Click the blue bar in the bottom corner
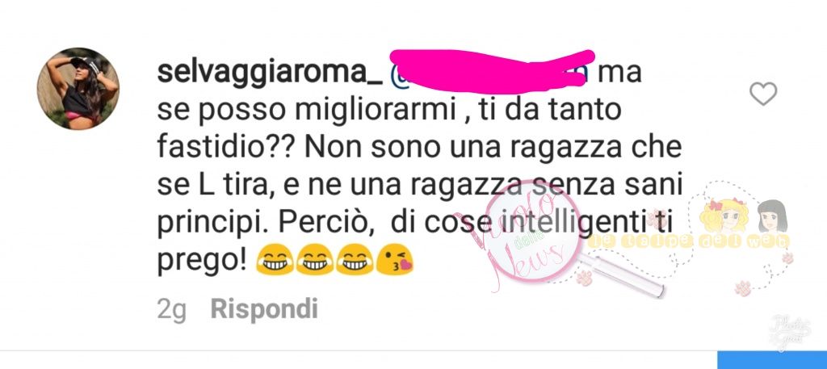The height and width of the screenshot is (369, 827). tap(772, 361)
